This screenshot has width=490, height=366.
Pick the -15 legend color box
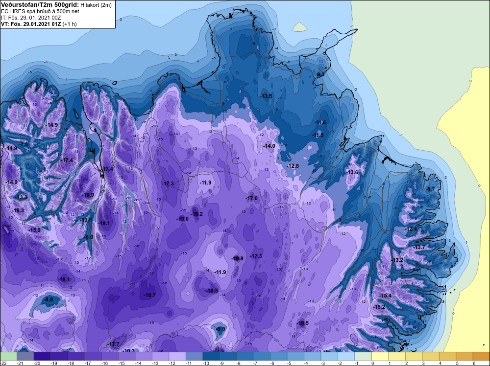coord(126,356)
